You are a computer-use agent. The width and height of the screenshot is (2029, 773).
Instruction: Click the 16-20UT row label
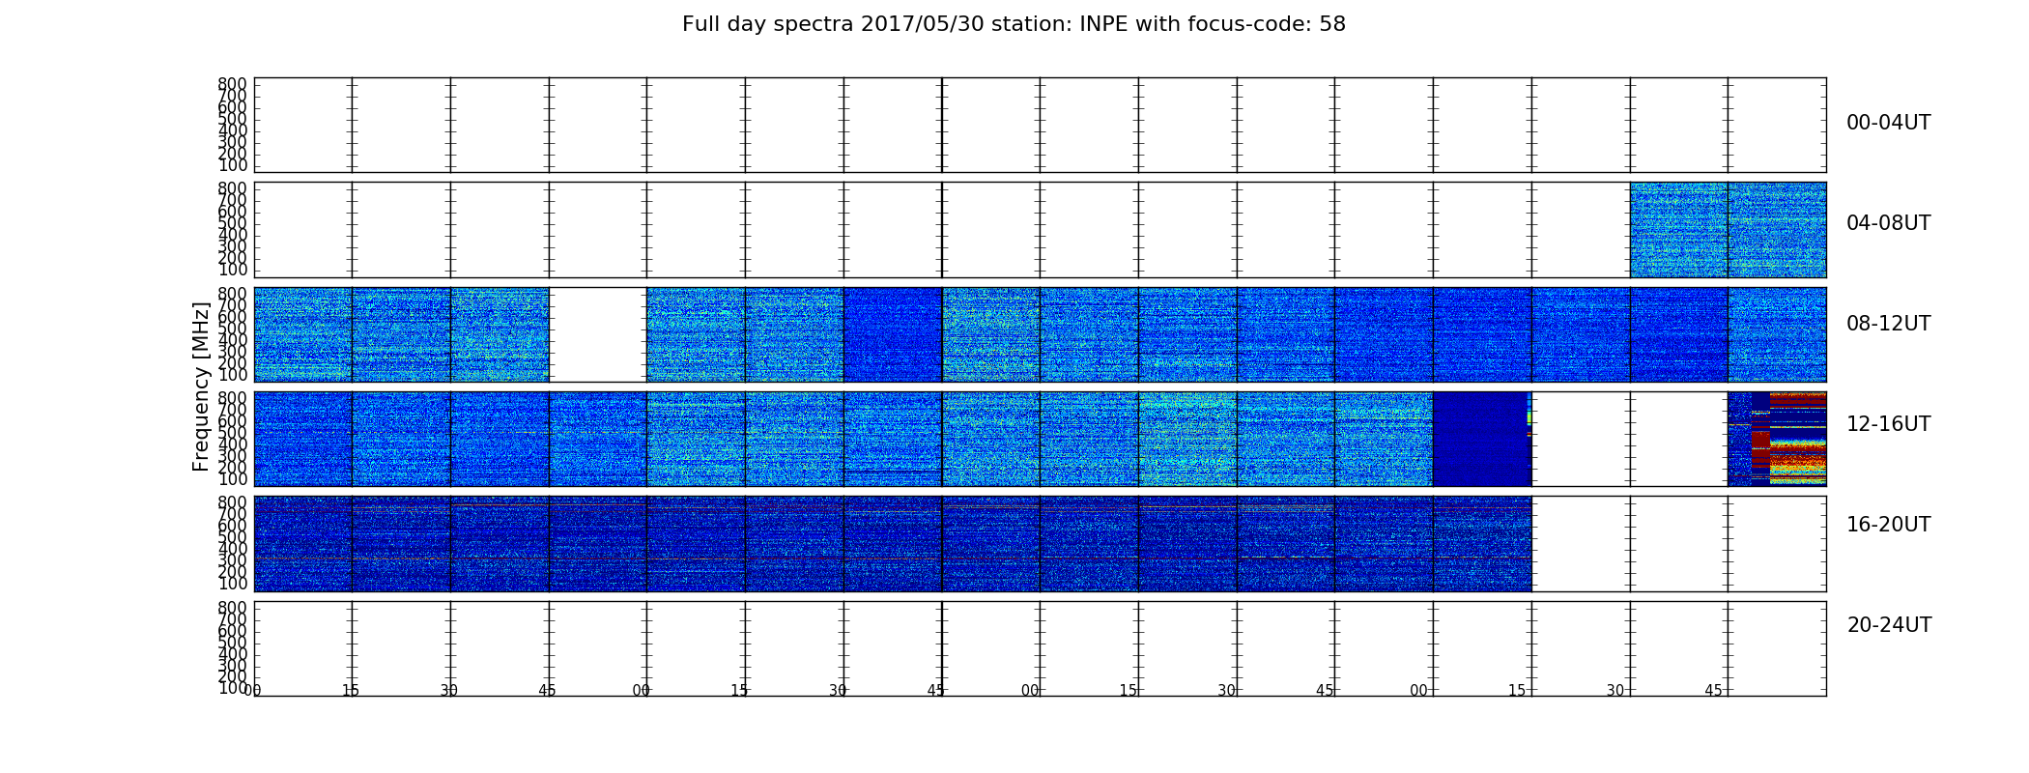point(1888,525)
